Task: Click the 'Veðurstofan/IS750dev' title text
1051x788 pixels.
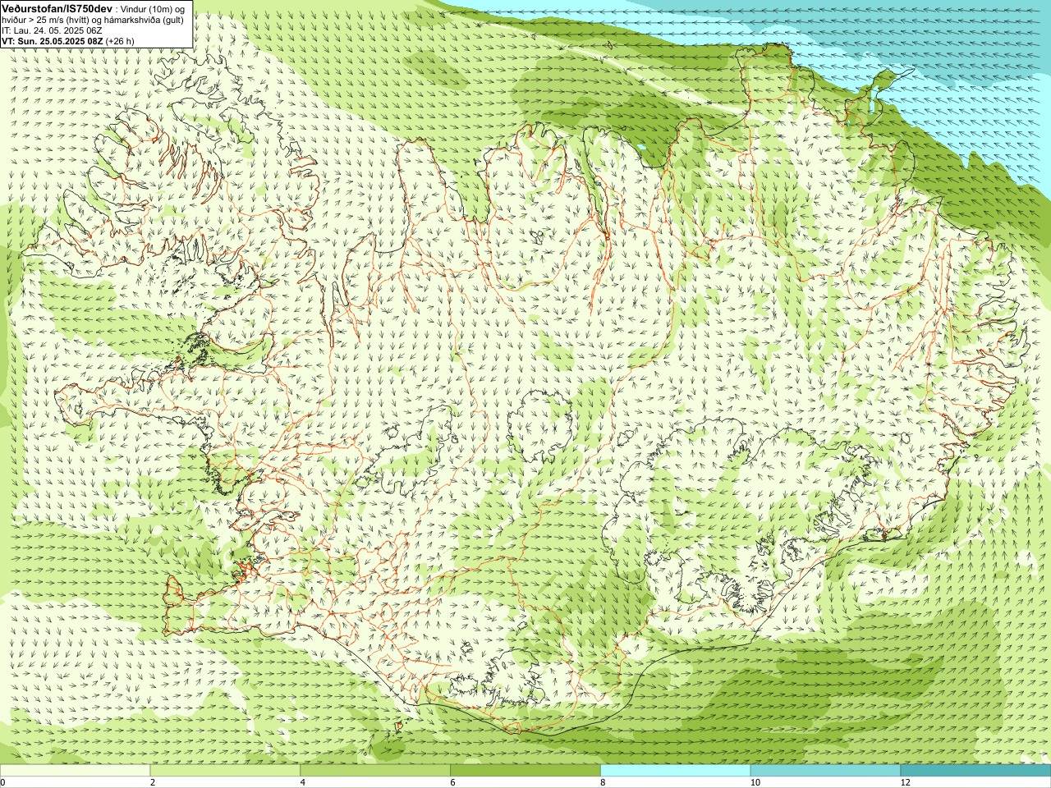Action: [57, 7]
